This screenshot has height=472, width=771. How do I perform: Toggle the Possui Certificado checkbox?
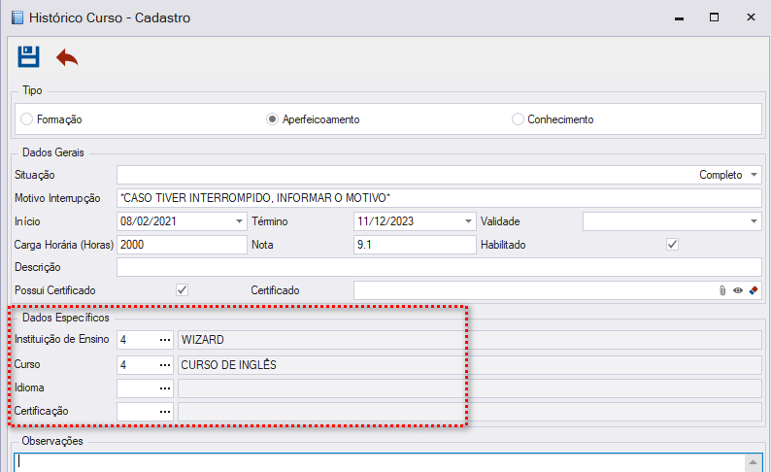[x=182, y=290]
